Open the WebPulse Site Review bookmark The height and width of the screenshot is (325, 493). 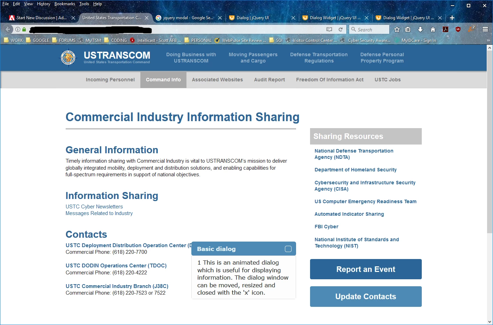[240, 40]
